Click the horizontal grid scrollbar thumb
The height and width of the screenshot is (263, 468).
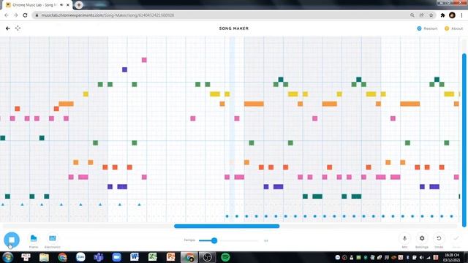[227, 226]
